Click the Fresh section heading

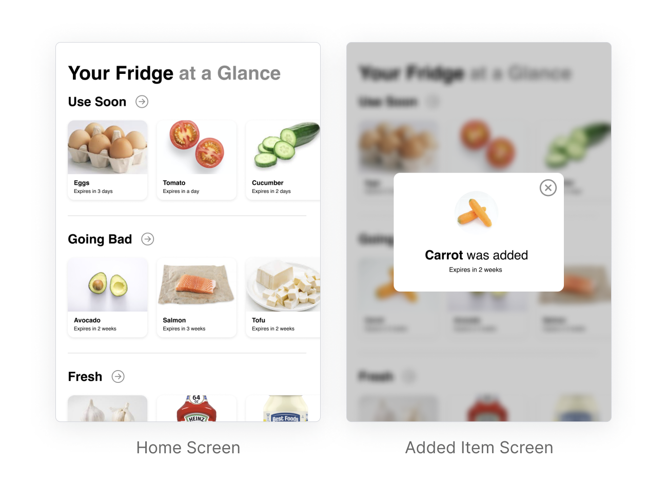point(85,377)
